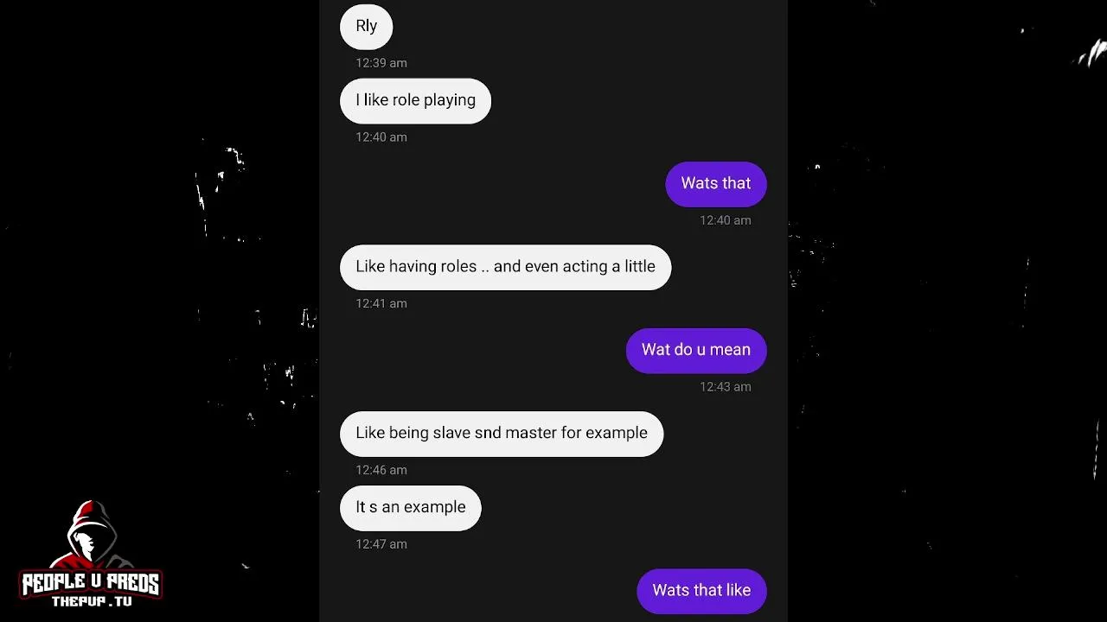
Task: Tap the purple 'Wat do u mean' bubble
Action: point(696,350)
